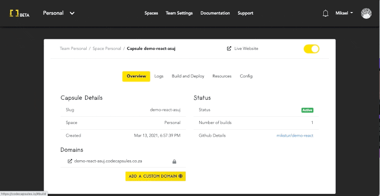The width and height of the screenshot is (380, 196).
Task: Click the slug value demo-react-asuj
Action: point(165,110)
